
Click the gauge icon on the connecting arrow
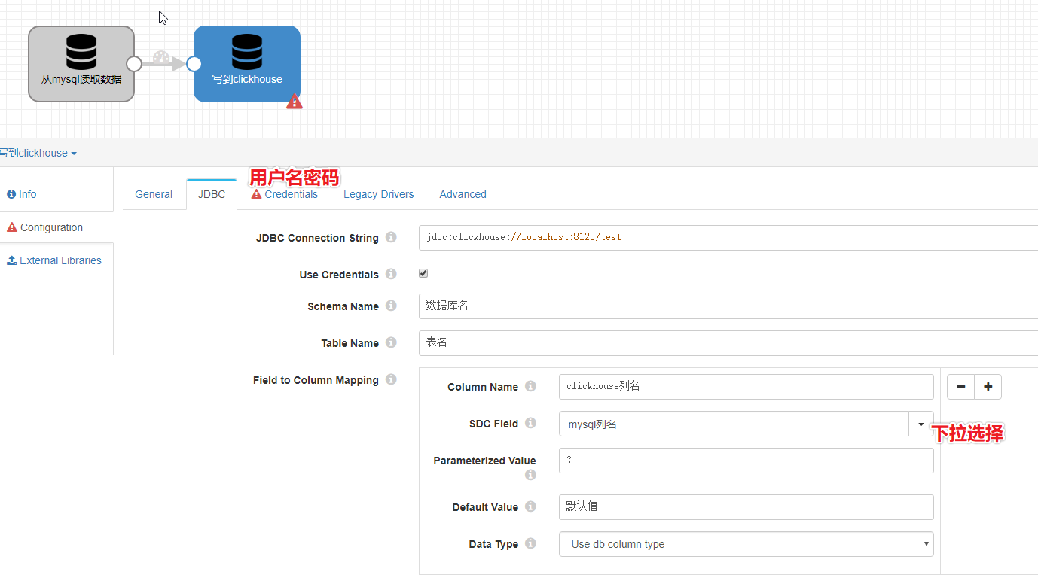[x=162, y=57]
